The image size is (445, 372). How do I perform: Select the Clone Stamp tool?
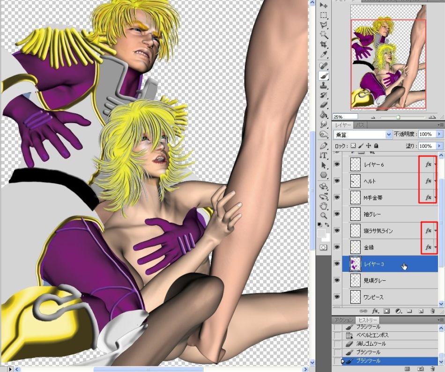(x=324, y=85)
